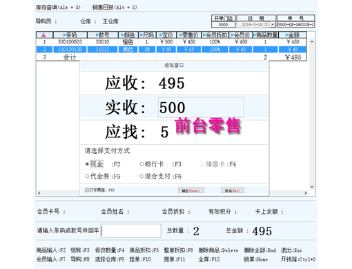Click the pink triangle icon in table header
Viewport: 352px width, 269px height.
pyautogui.click(x=43, y=35)
